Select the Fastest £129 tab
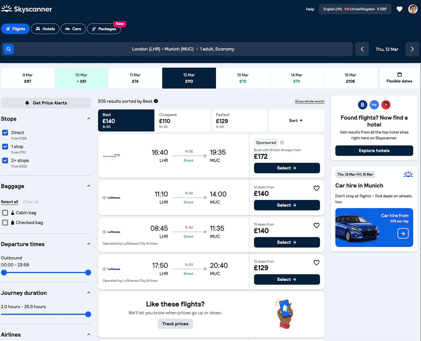Image resolution: width=421 pixels, height=341 pixels. 239,121
